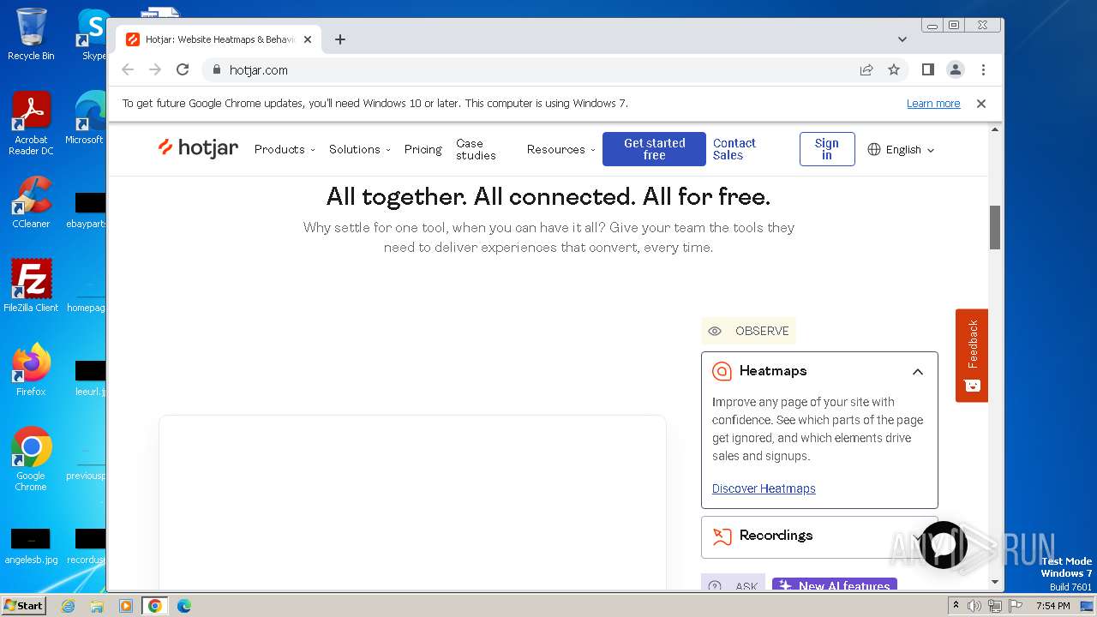This screenshot has height=617, width=1097.
Task: Bookmark this tab with star icon
Action: [x=894, y=69]
